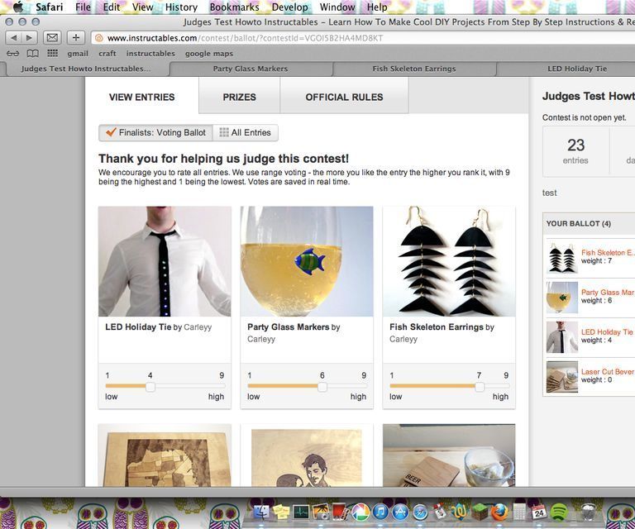Open the History menu
This screenshot has height=529, width=635.
coord(181,7)
